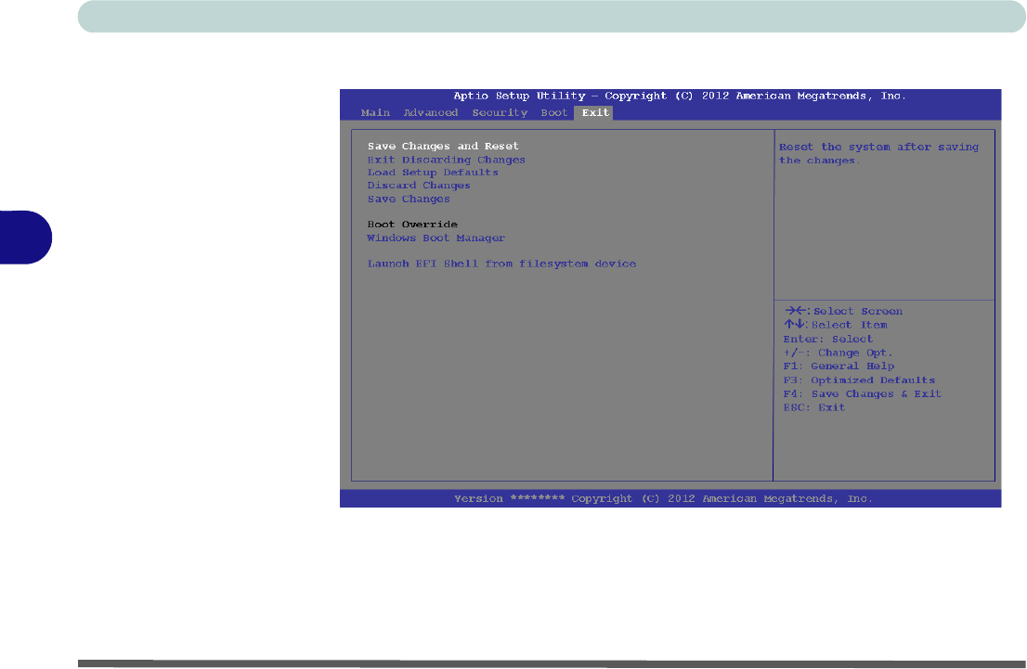Open the Main tab

coord(375,112)
